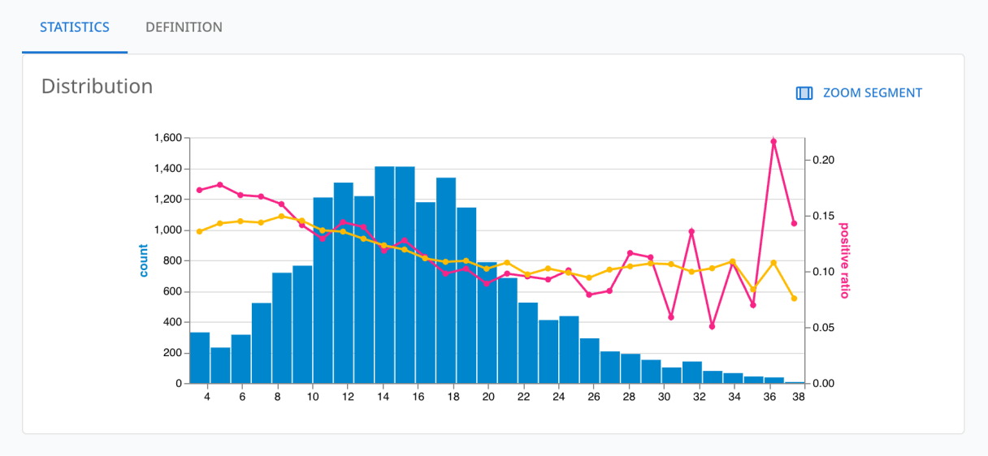Click the first yellow point on the left
988x456 pixels.
pyautogui.click(x=200, y=231)
